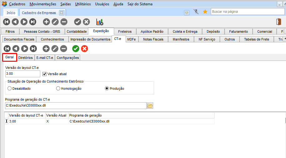This screenshot has height=158, width=286.
Task: Delete company record with top minus icon
Action: (x=64, y=22)
